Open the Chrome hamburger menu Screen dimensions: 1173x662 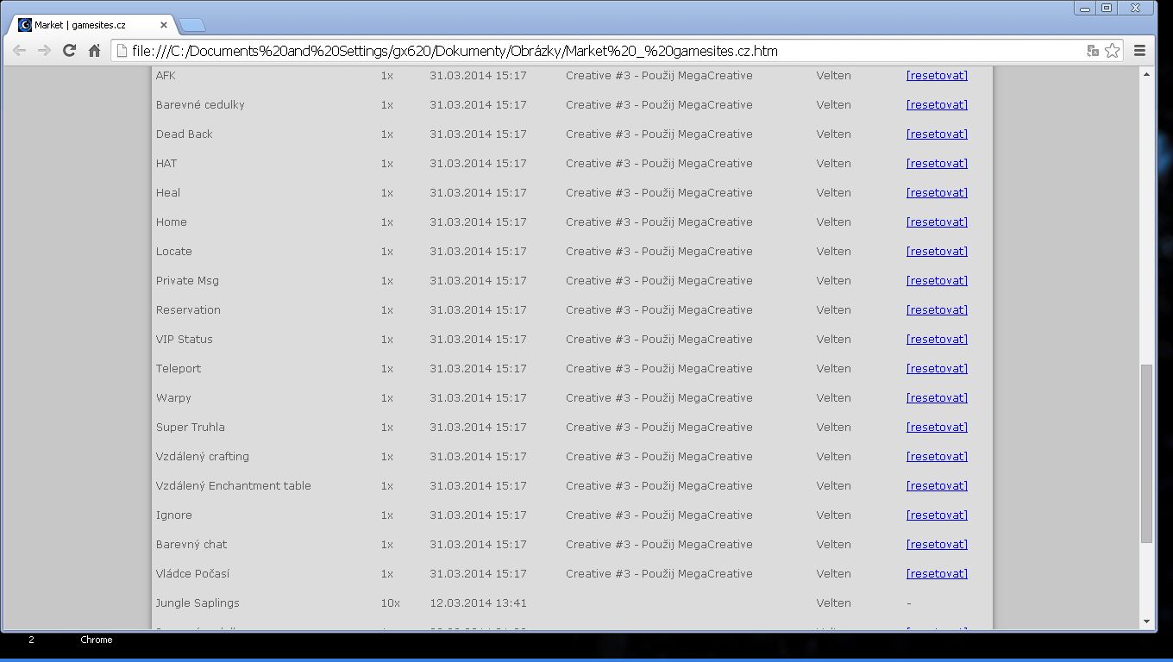point(1139,51)
